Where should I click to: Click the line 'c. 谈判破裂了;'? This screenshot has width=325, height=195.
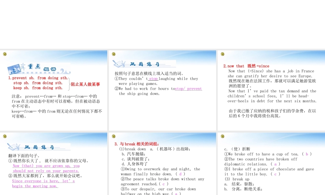coord(136,159)
